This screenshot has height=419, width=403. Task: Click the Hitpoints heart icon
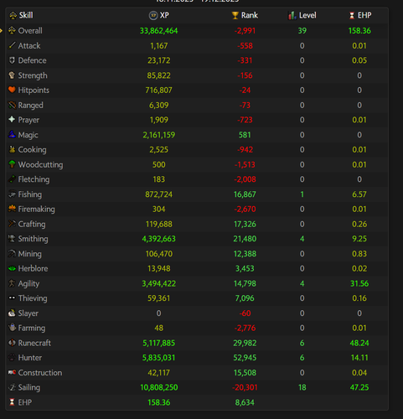12,90
